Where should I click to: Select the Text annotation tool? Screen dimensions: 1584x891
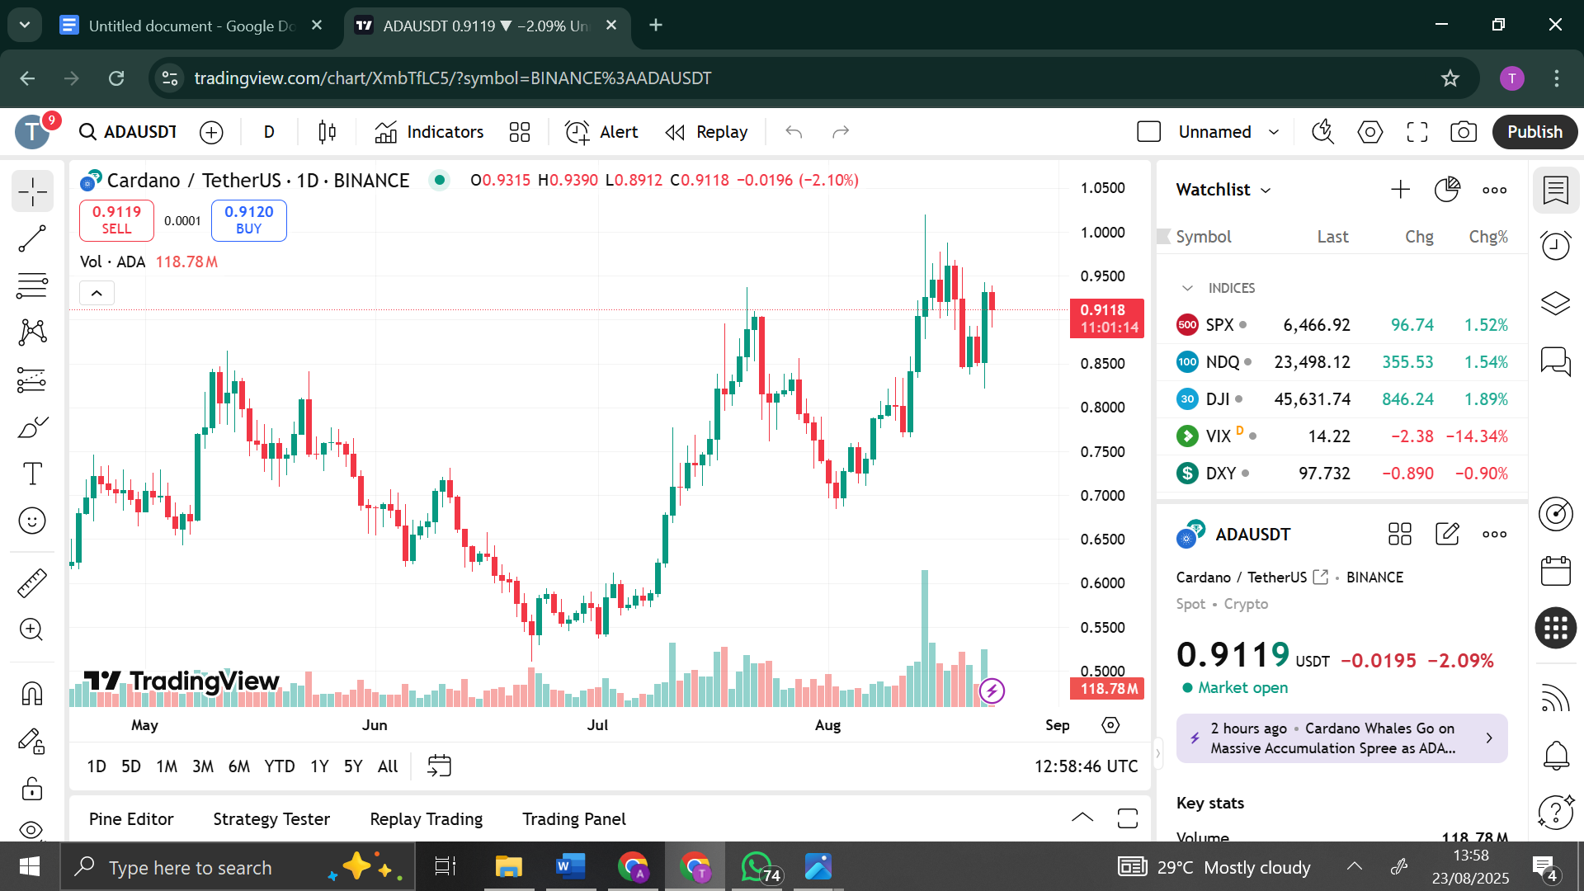point(32,474)
